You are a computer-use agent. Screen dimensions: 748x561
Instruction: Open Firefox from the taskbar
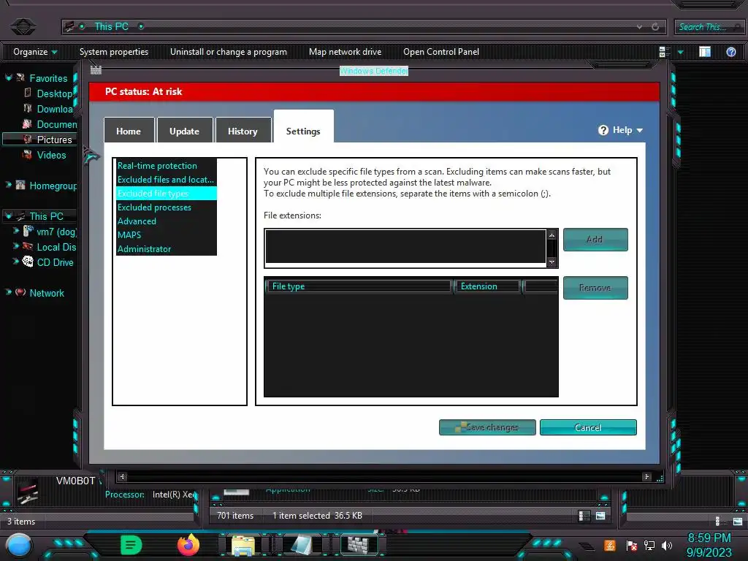click(188, 545)
